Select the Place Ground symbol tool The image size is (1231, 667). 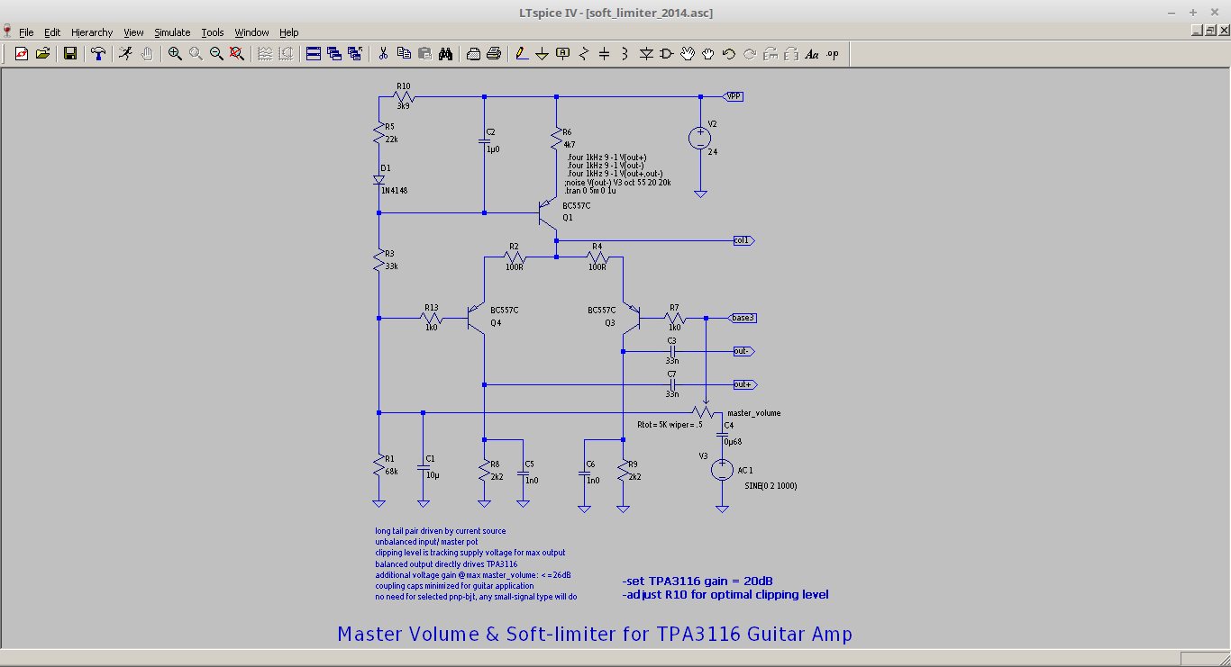(x=543, y=54)
